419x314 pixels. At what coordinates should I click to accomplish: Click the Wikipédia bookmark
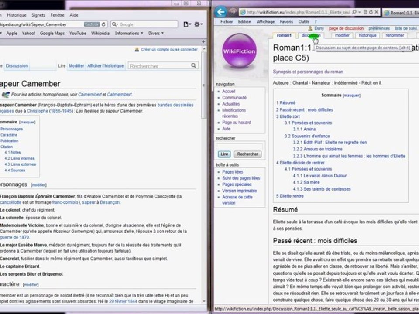coord(100,33)
